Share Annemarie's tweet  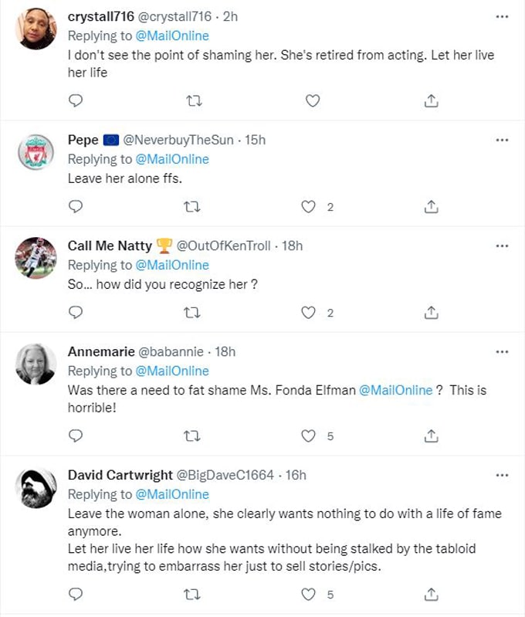coord(432,436)
